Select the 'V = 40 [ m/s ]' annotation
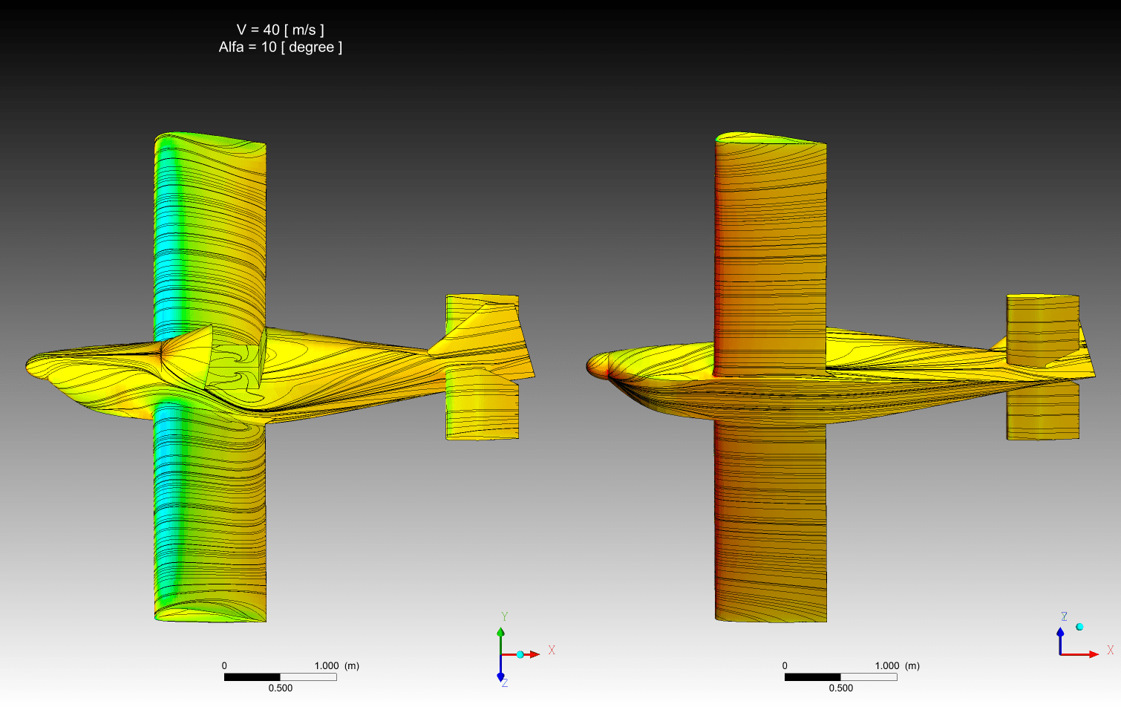Viewport: 1121px width, 707px height. 280,30
